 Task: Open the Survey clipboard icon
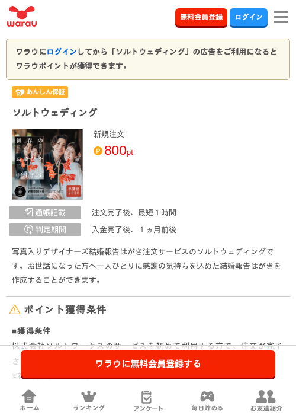(x=147, y=397)
